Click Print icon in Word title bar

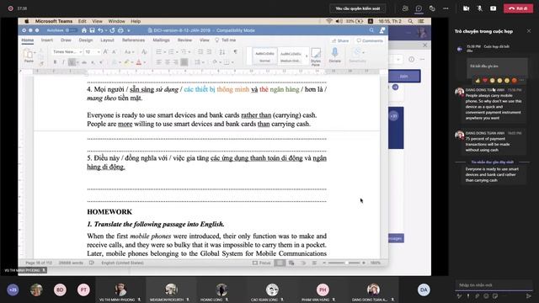tap(120, 30)
